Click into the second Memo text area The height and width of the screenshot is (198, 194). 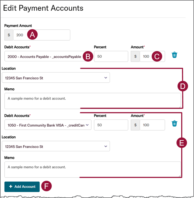tap(93, 169)
